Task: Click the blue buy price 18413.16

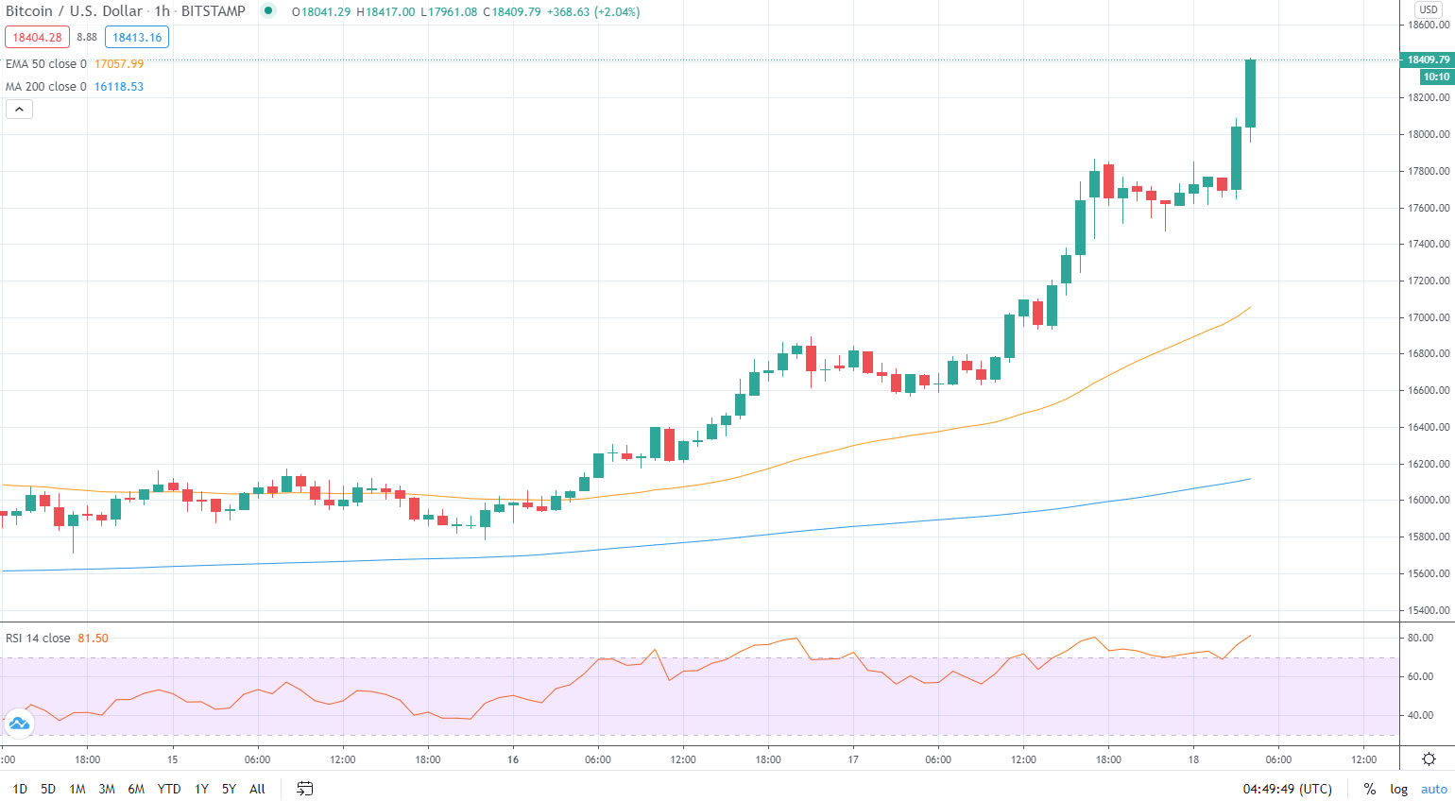Action: [136, 37]
